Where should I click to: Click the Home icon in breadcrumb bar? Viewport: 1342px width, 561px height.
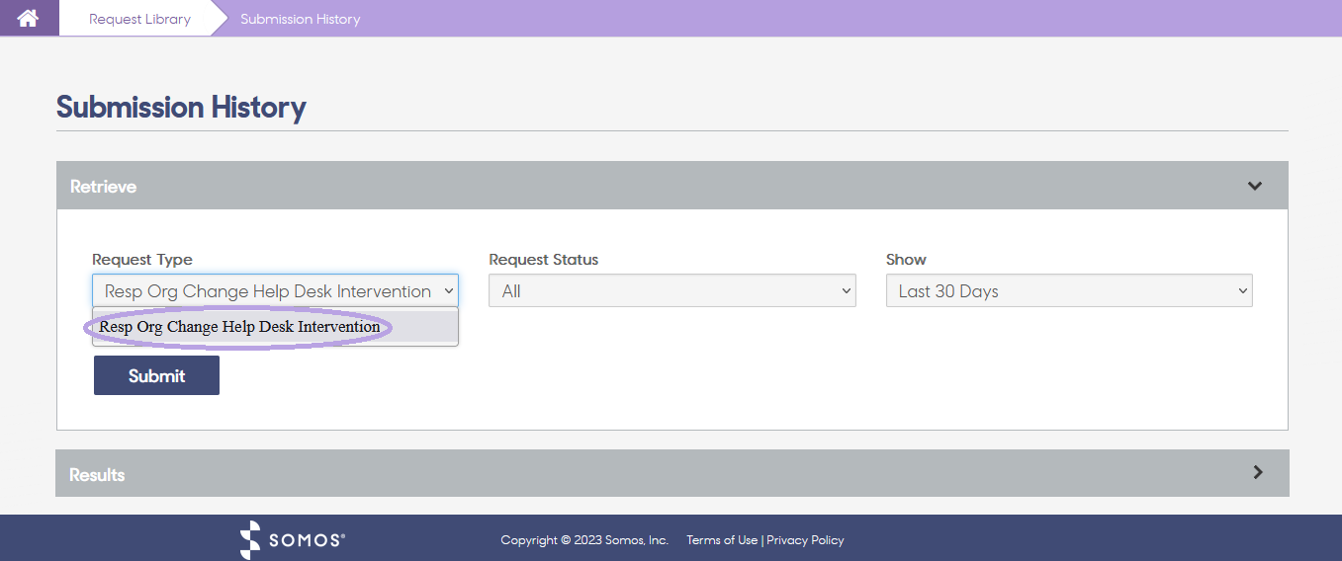click(28, 18)
